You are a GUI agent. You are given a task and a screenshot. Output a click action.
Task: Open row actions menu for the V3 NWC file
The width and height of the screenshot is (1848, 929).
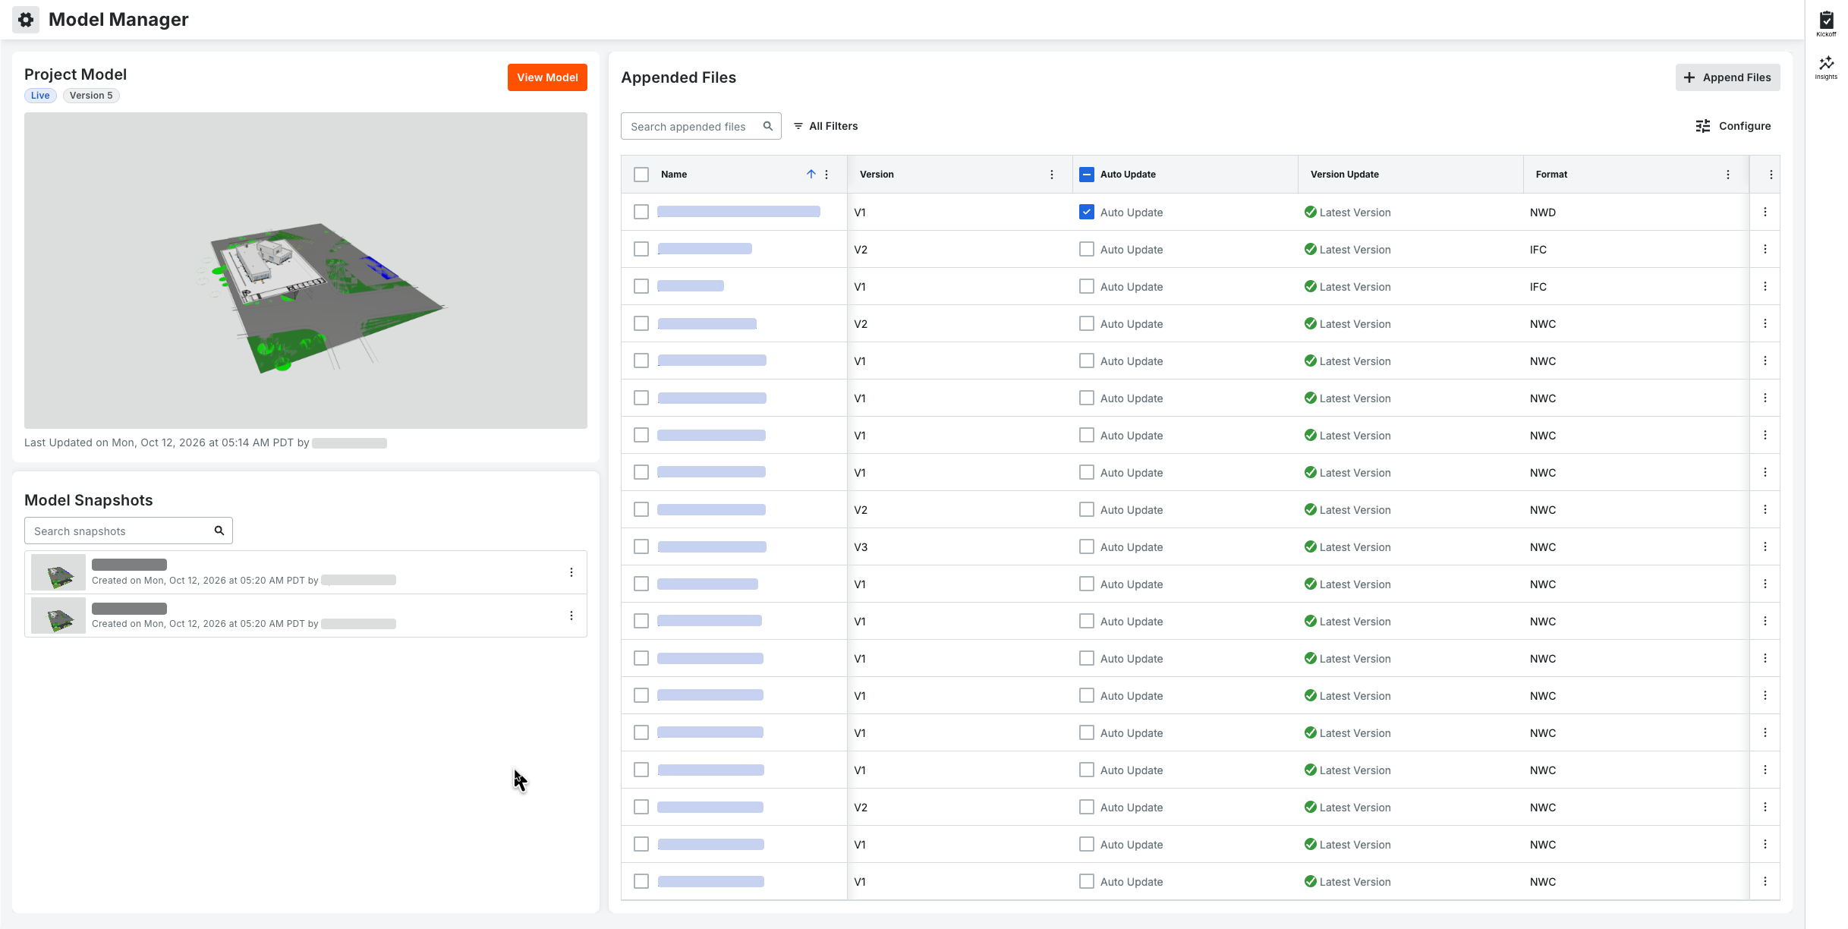point(1765,546)
